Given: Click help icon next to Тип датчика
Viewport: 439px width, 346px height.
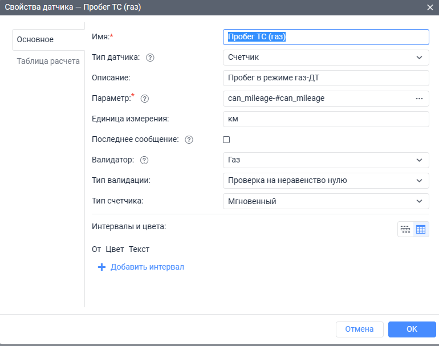Looking at the screenshot, I should (x=151, y=58).
